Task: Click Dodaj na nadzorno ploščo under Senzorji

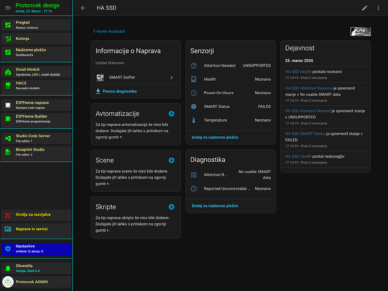Action: [x=215, y=137]
